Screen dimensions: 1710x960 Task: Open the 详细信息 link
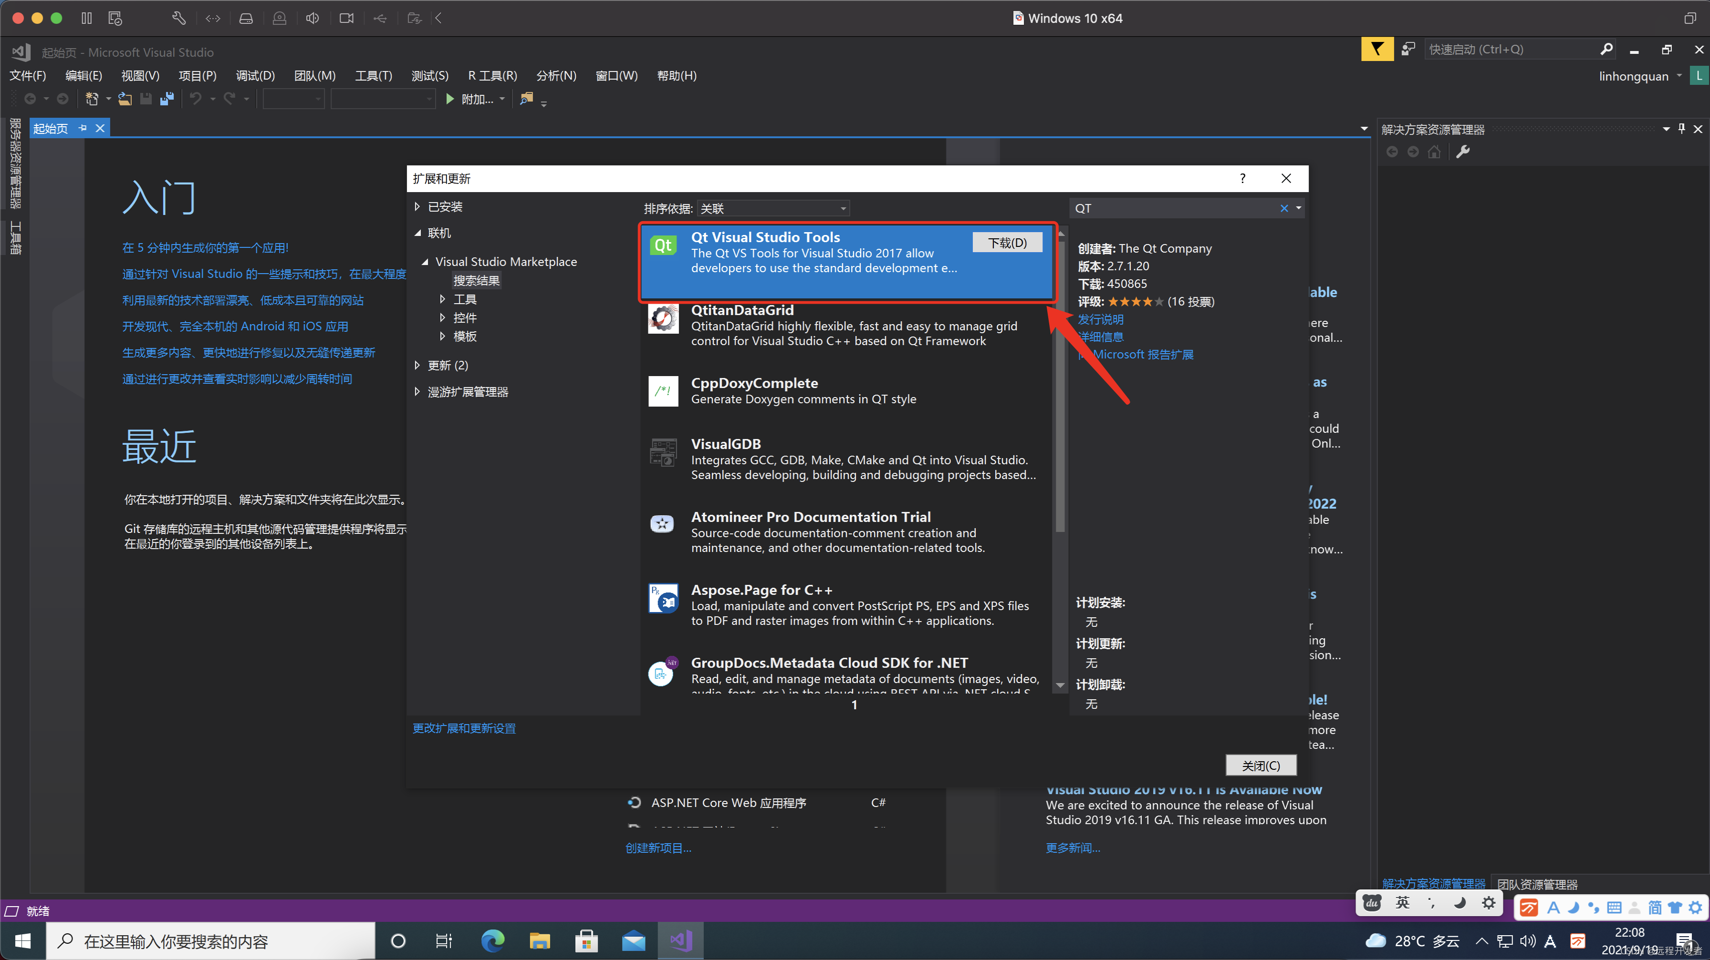click(x=1100, y=337)
